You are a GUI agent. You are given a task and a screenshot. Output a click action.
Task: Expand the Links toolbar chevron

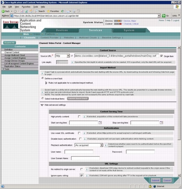179,15
